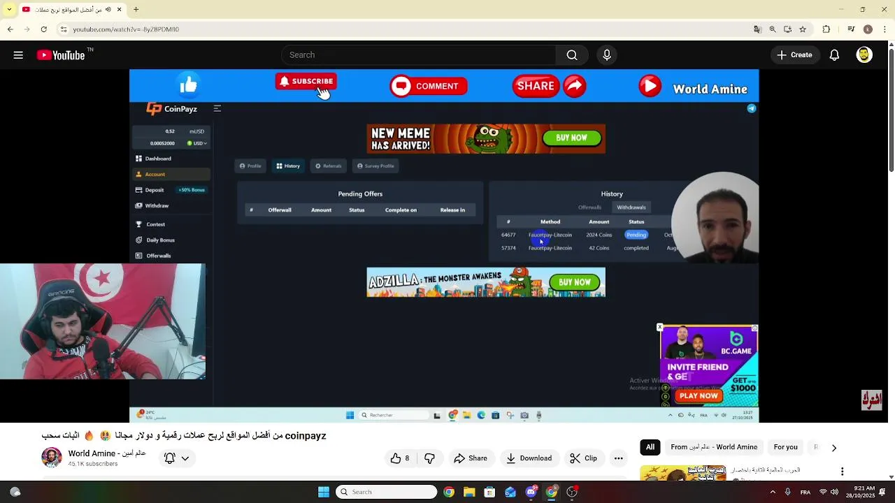Show more filter chips with arrow
895x503 pixels.
pyautogui.click(x=833, y=448)
